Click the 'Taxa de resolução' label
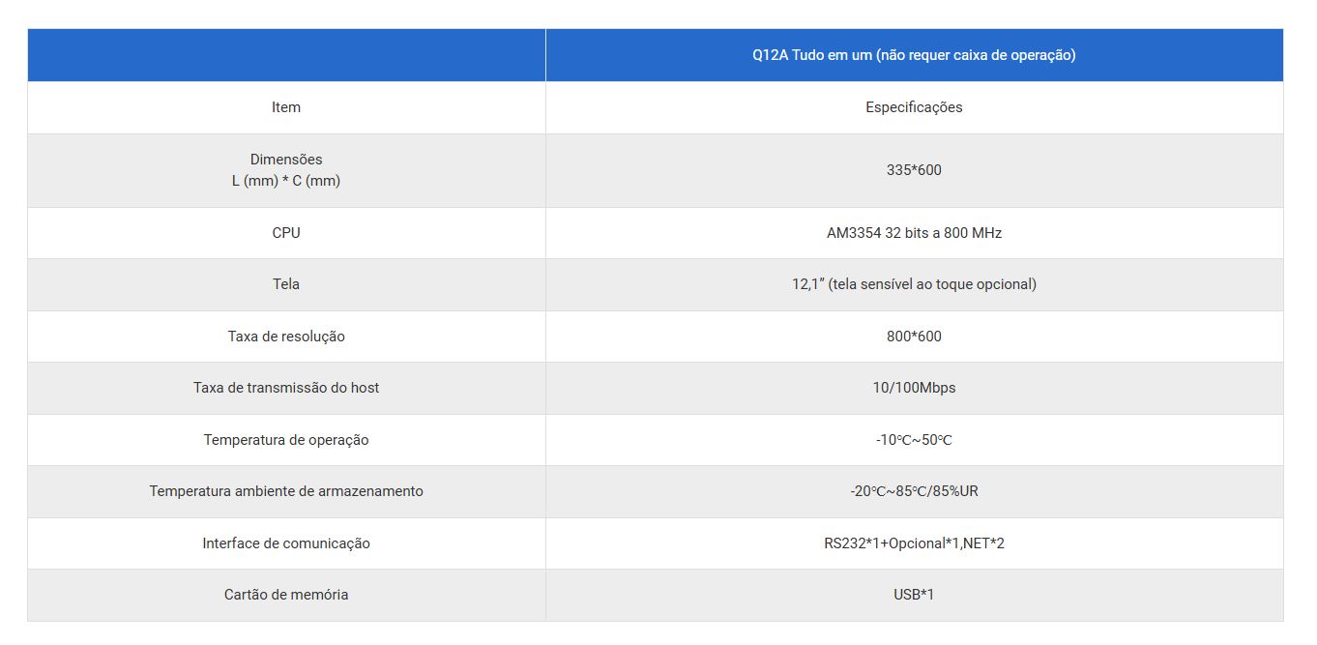This screenshot has width=1317, height=645. [286, 337]
